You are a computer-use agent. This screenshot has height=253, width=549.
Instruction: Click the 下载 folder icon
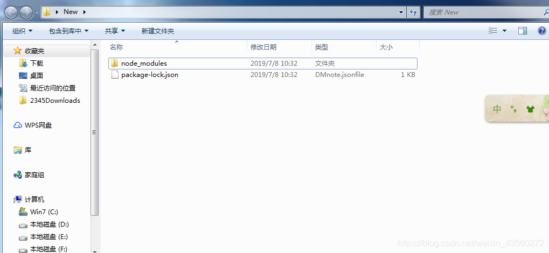point(23,64)
